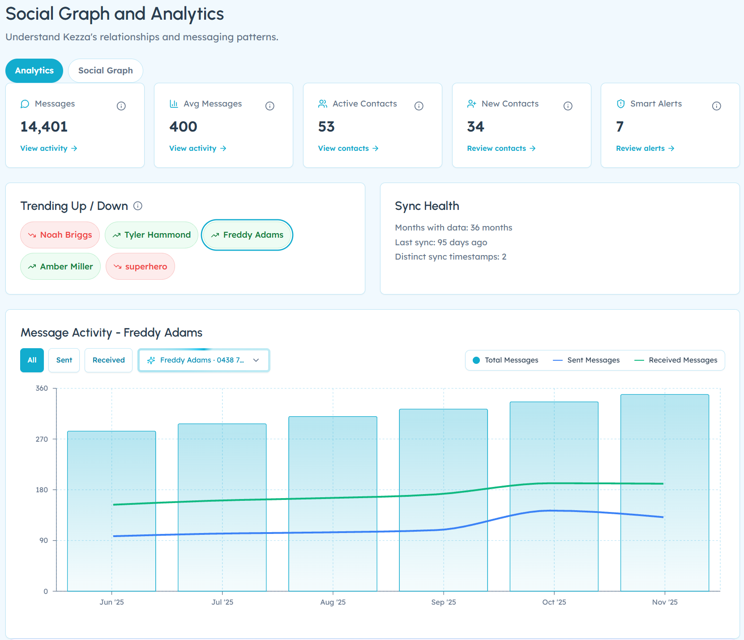Click the Aug '25 axis label
Image resolution: width=744 pixels, height=640 pixels.
(x=333, y=602)
